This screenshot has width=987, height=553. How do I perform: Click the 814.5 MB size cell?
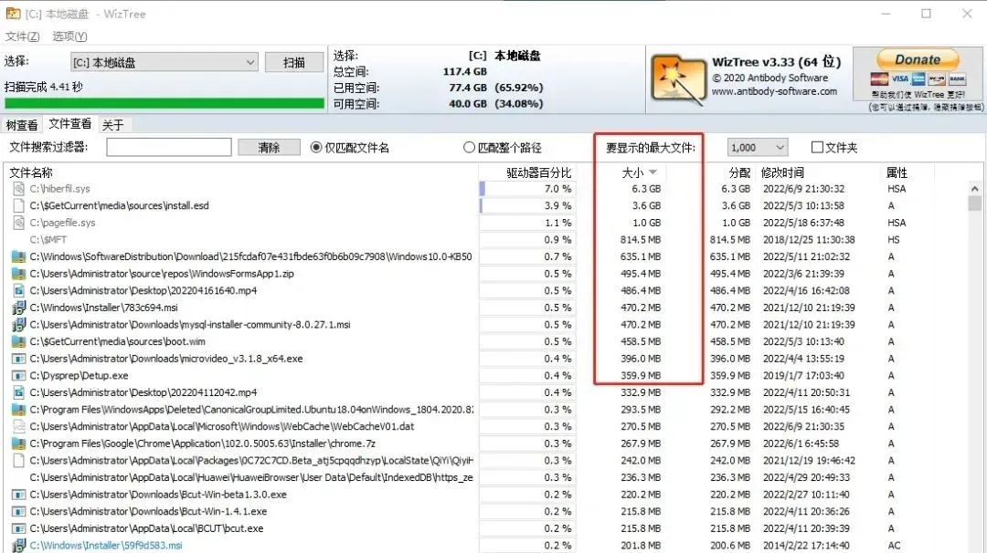640,239
